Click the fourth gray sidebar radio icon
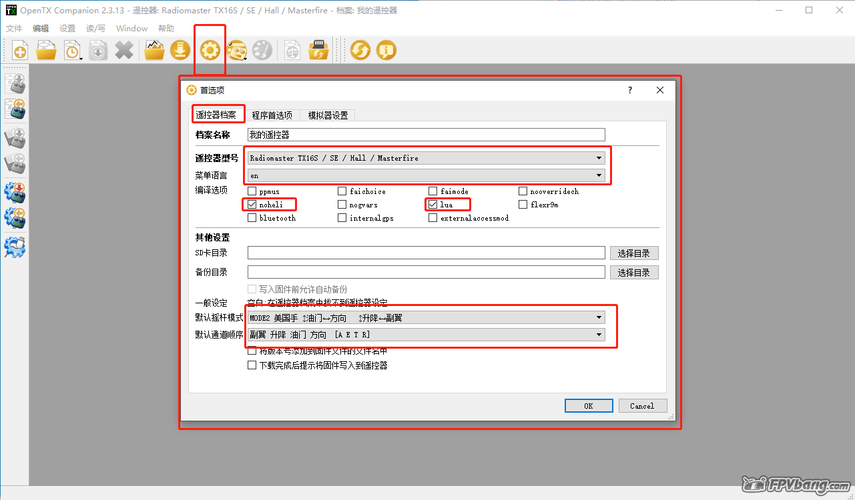Image resolution: width=855 pixels, height=500 pixels. 15,164
